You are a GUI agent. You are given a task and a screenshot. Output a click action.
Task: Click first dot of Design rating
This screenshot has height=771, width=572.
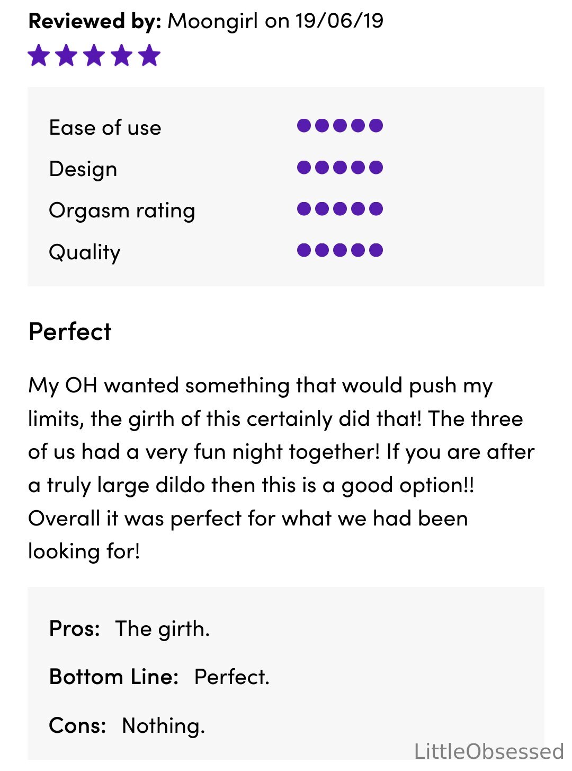coord(304,168)
